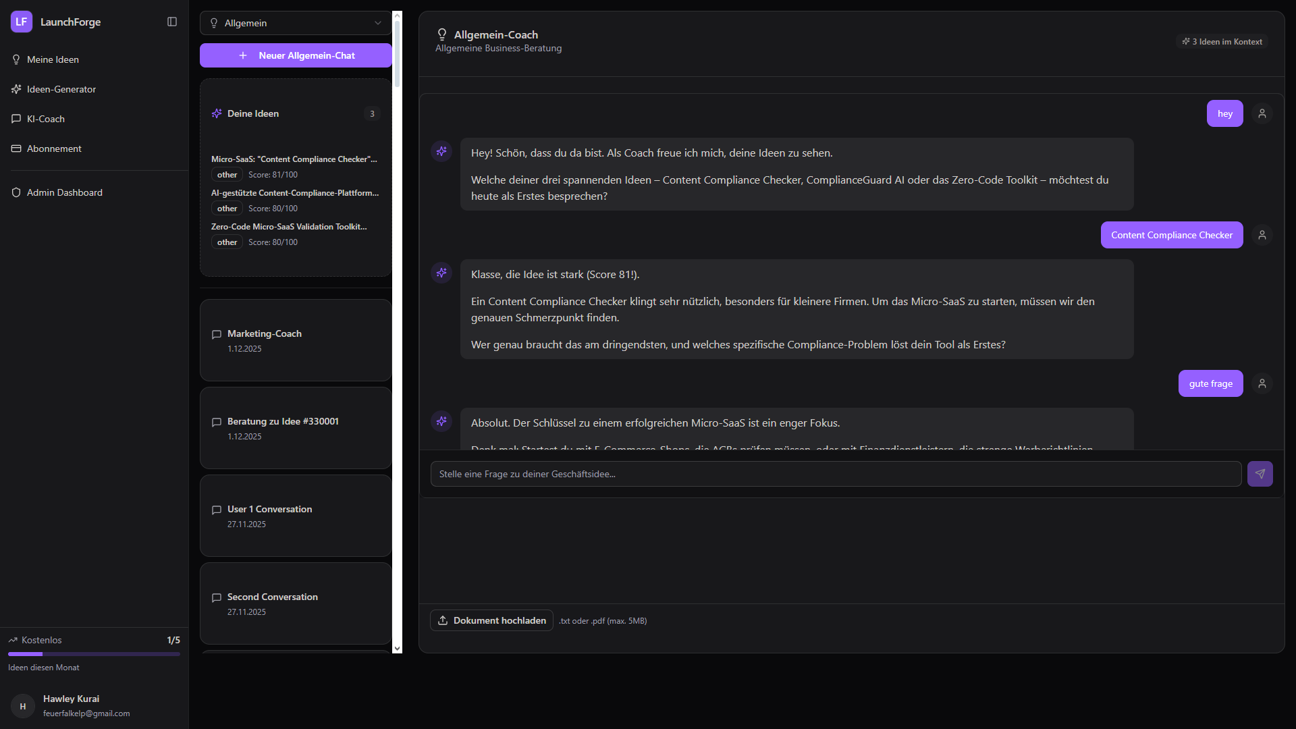The image size is (1296, 729).
Task: Click the scrollbar down arrow in chat list
Action: click(x=397, y=648)
